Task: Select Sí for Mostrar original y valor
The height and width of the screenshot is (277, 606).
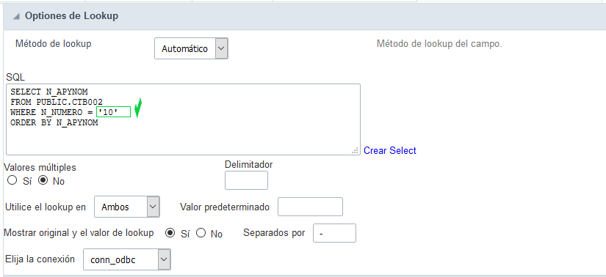Action: pyautogui.click(x=170, y=233)
